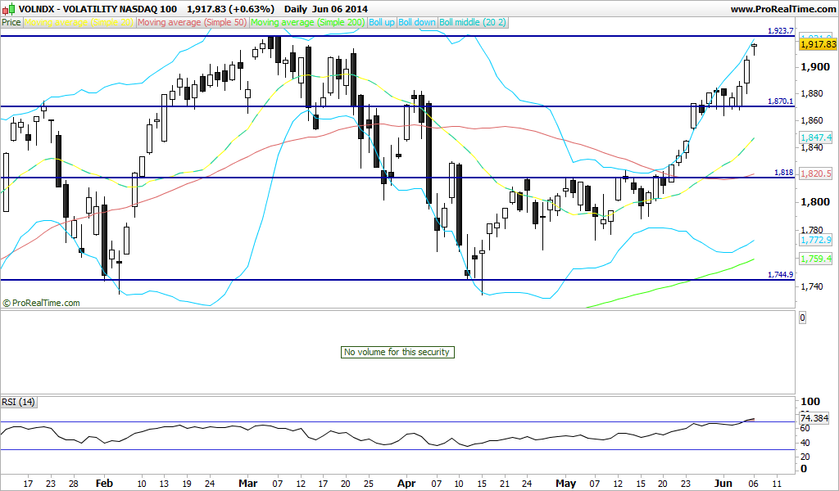
Task: Click the 'No volume for this security' notice
Action: coord(397,352)
